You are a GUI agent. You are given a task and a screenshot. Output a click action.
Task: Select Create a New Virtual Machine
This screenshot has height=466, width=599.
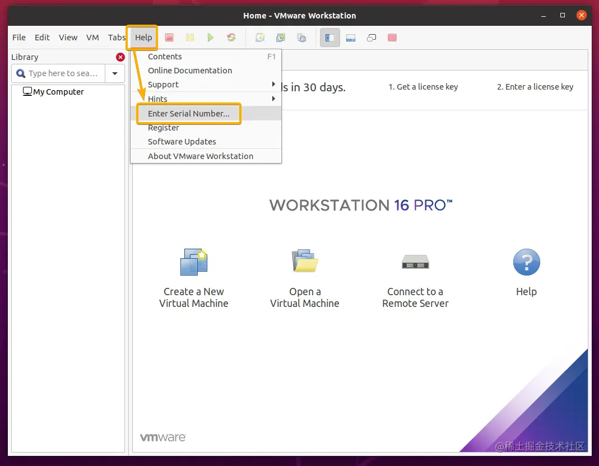tap(193, 274)
